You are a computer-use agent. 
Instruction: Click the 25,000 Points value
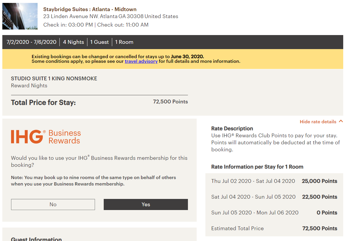(320, 181)
